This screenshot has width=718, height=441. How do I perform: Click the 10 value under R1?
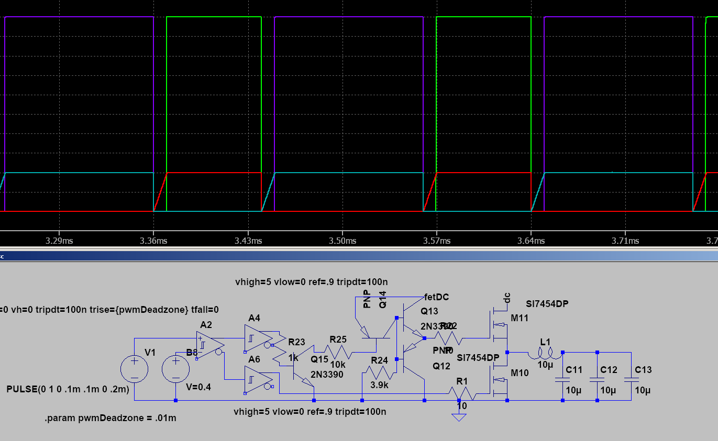462,405
